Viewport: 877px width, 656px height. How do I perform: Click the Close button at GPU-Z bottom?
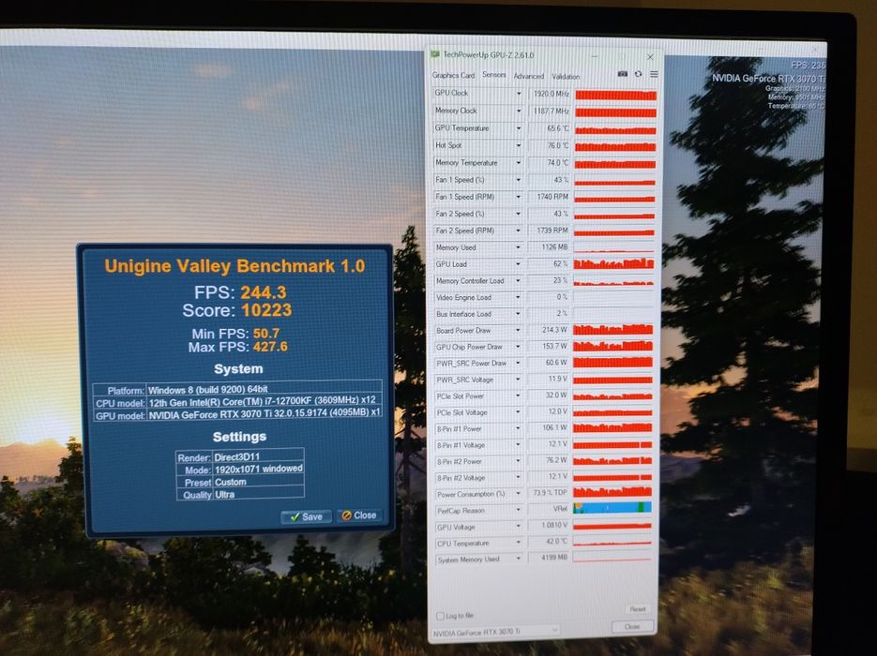click(632, 626)
